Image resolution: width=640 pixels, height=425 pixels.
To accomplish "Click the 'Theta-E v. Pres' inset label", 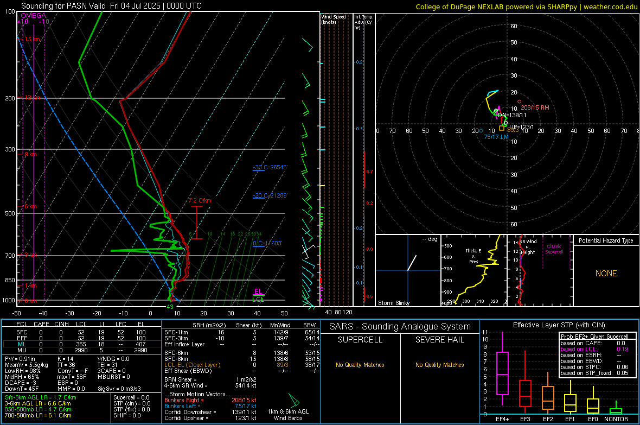I will pos(473,256).
